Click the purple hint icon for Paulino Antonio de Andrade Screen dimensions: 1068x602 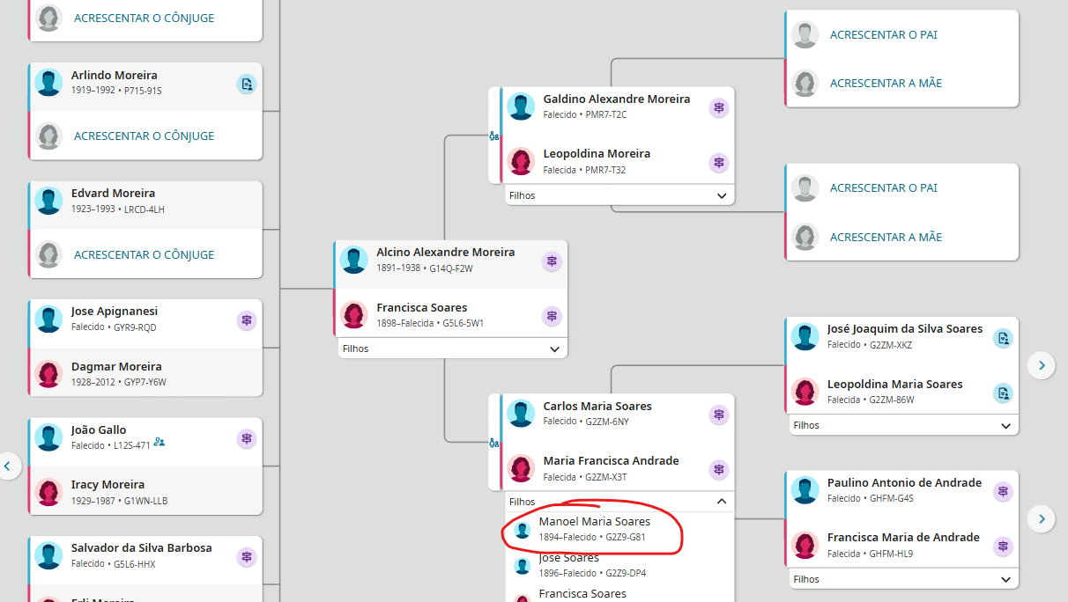[1003, 492]
